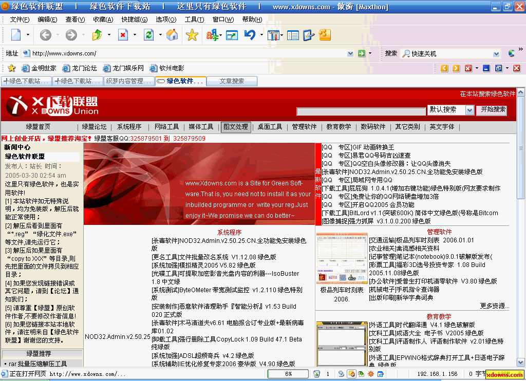Click the vertical page scrollbar thumb
Screen dimensions: 526x381
[520, 148]
